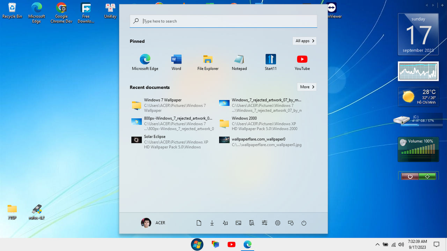Click the Power button in Start menu
Screen dimensions: 447x251
pyautogui.click(x=304, y=223)
